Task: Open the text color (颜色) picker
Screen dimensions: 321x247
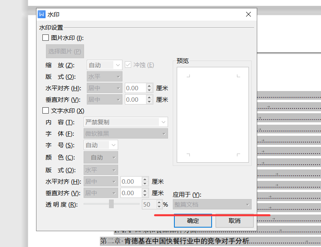Action: click(x=101, y=157)
